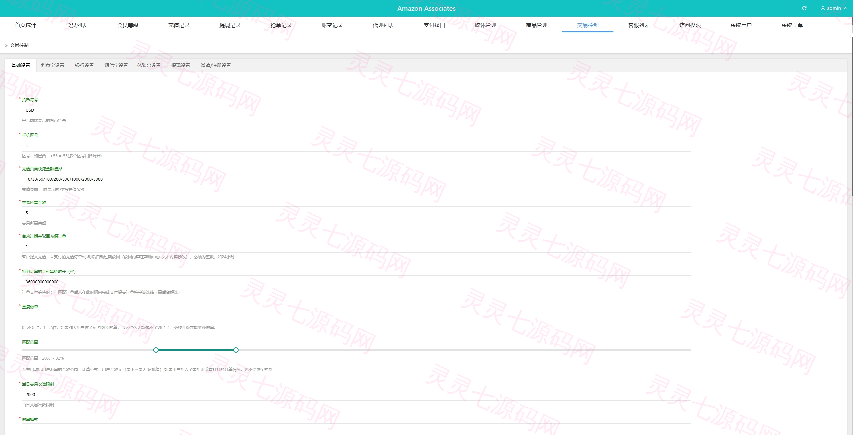Click the refresh icon in top bar
Image resolution: width=853 pixels, height=435 pixels.
point(804,8)
